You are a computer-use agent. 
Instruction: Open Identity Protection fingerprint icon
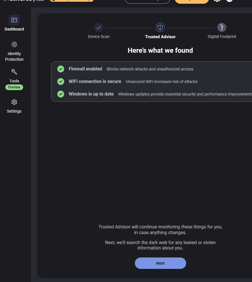coord(14,44)
